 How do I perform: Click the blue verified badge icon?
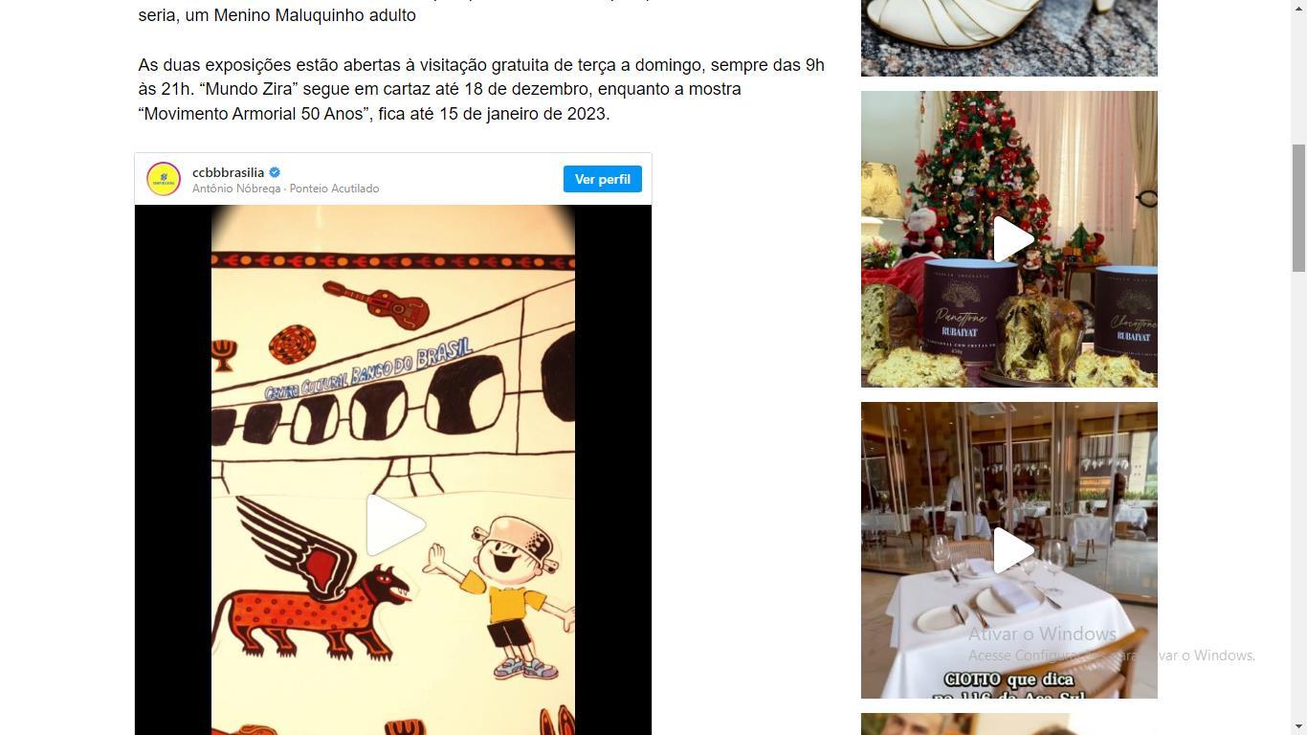click(275, 172)
